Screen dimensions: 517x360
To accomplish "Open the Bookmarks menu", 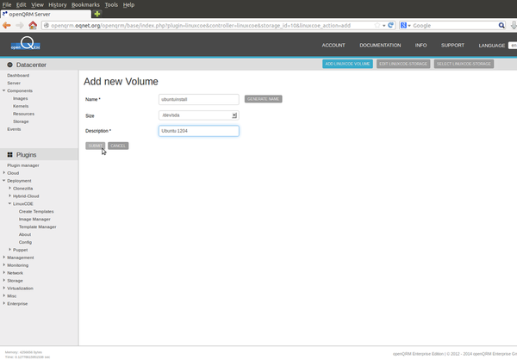I will 85,4.
